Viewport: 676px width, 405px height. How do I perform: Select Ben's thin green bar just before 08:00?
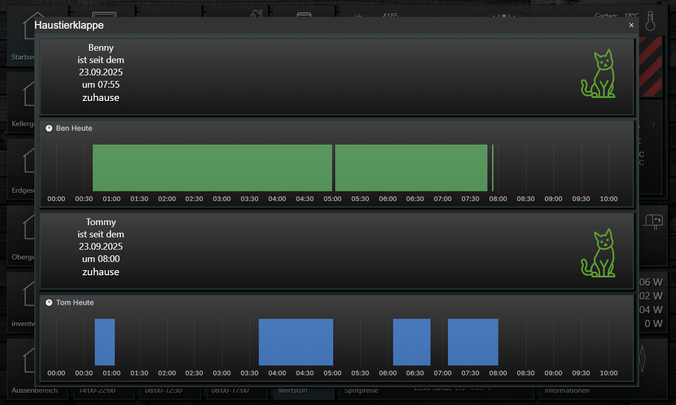pos(493,168)
